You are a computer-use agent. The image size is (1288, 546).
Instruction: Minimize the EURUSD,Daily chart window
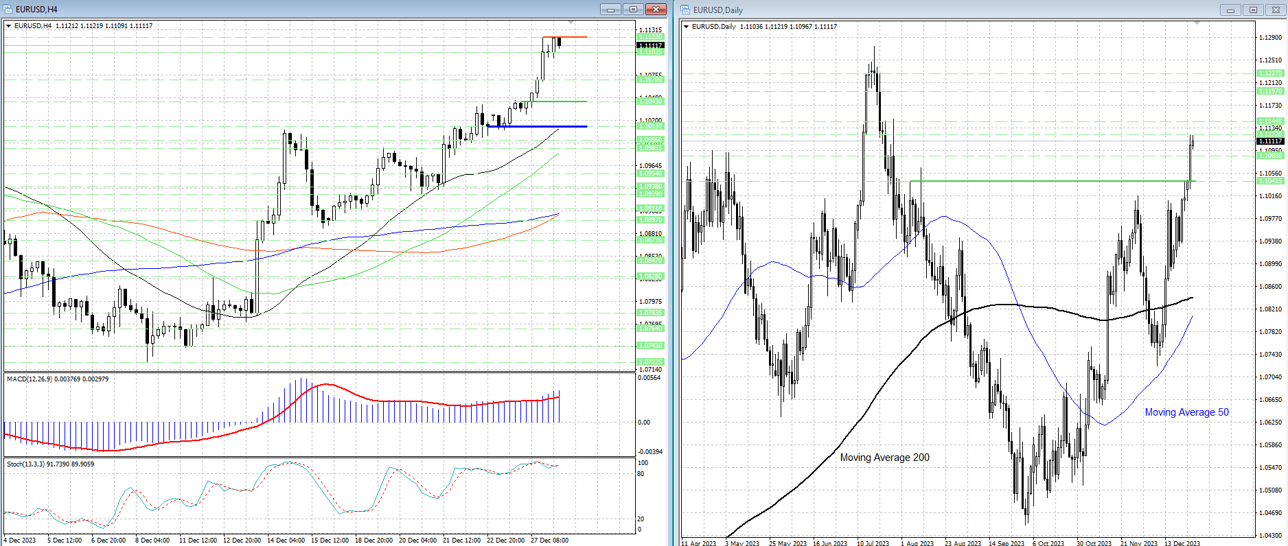[x=1230, y=10]
